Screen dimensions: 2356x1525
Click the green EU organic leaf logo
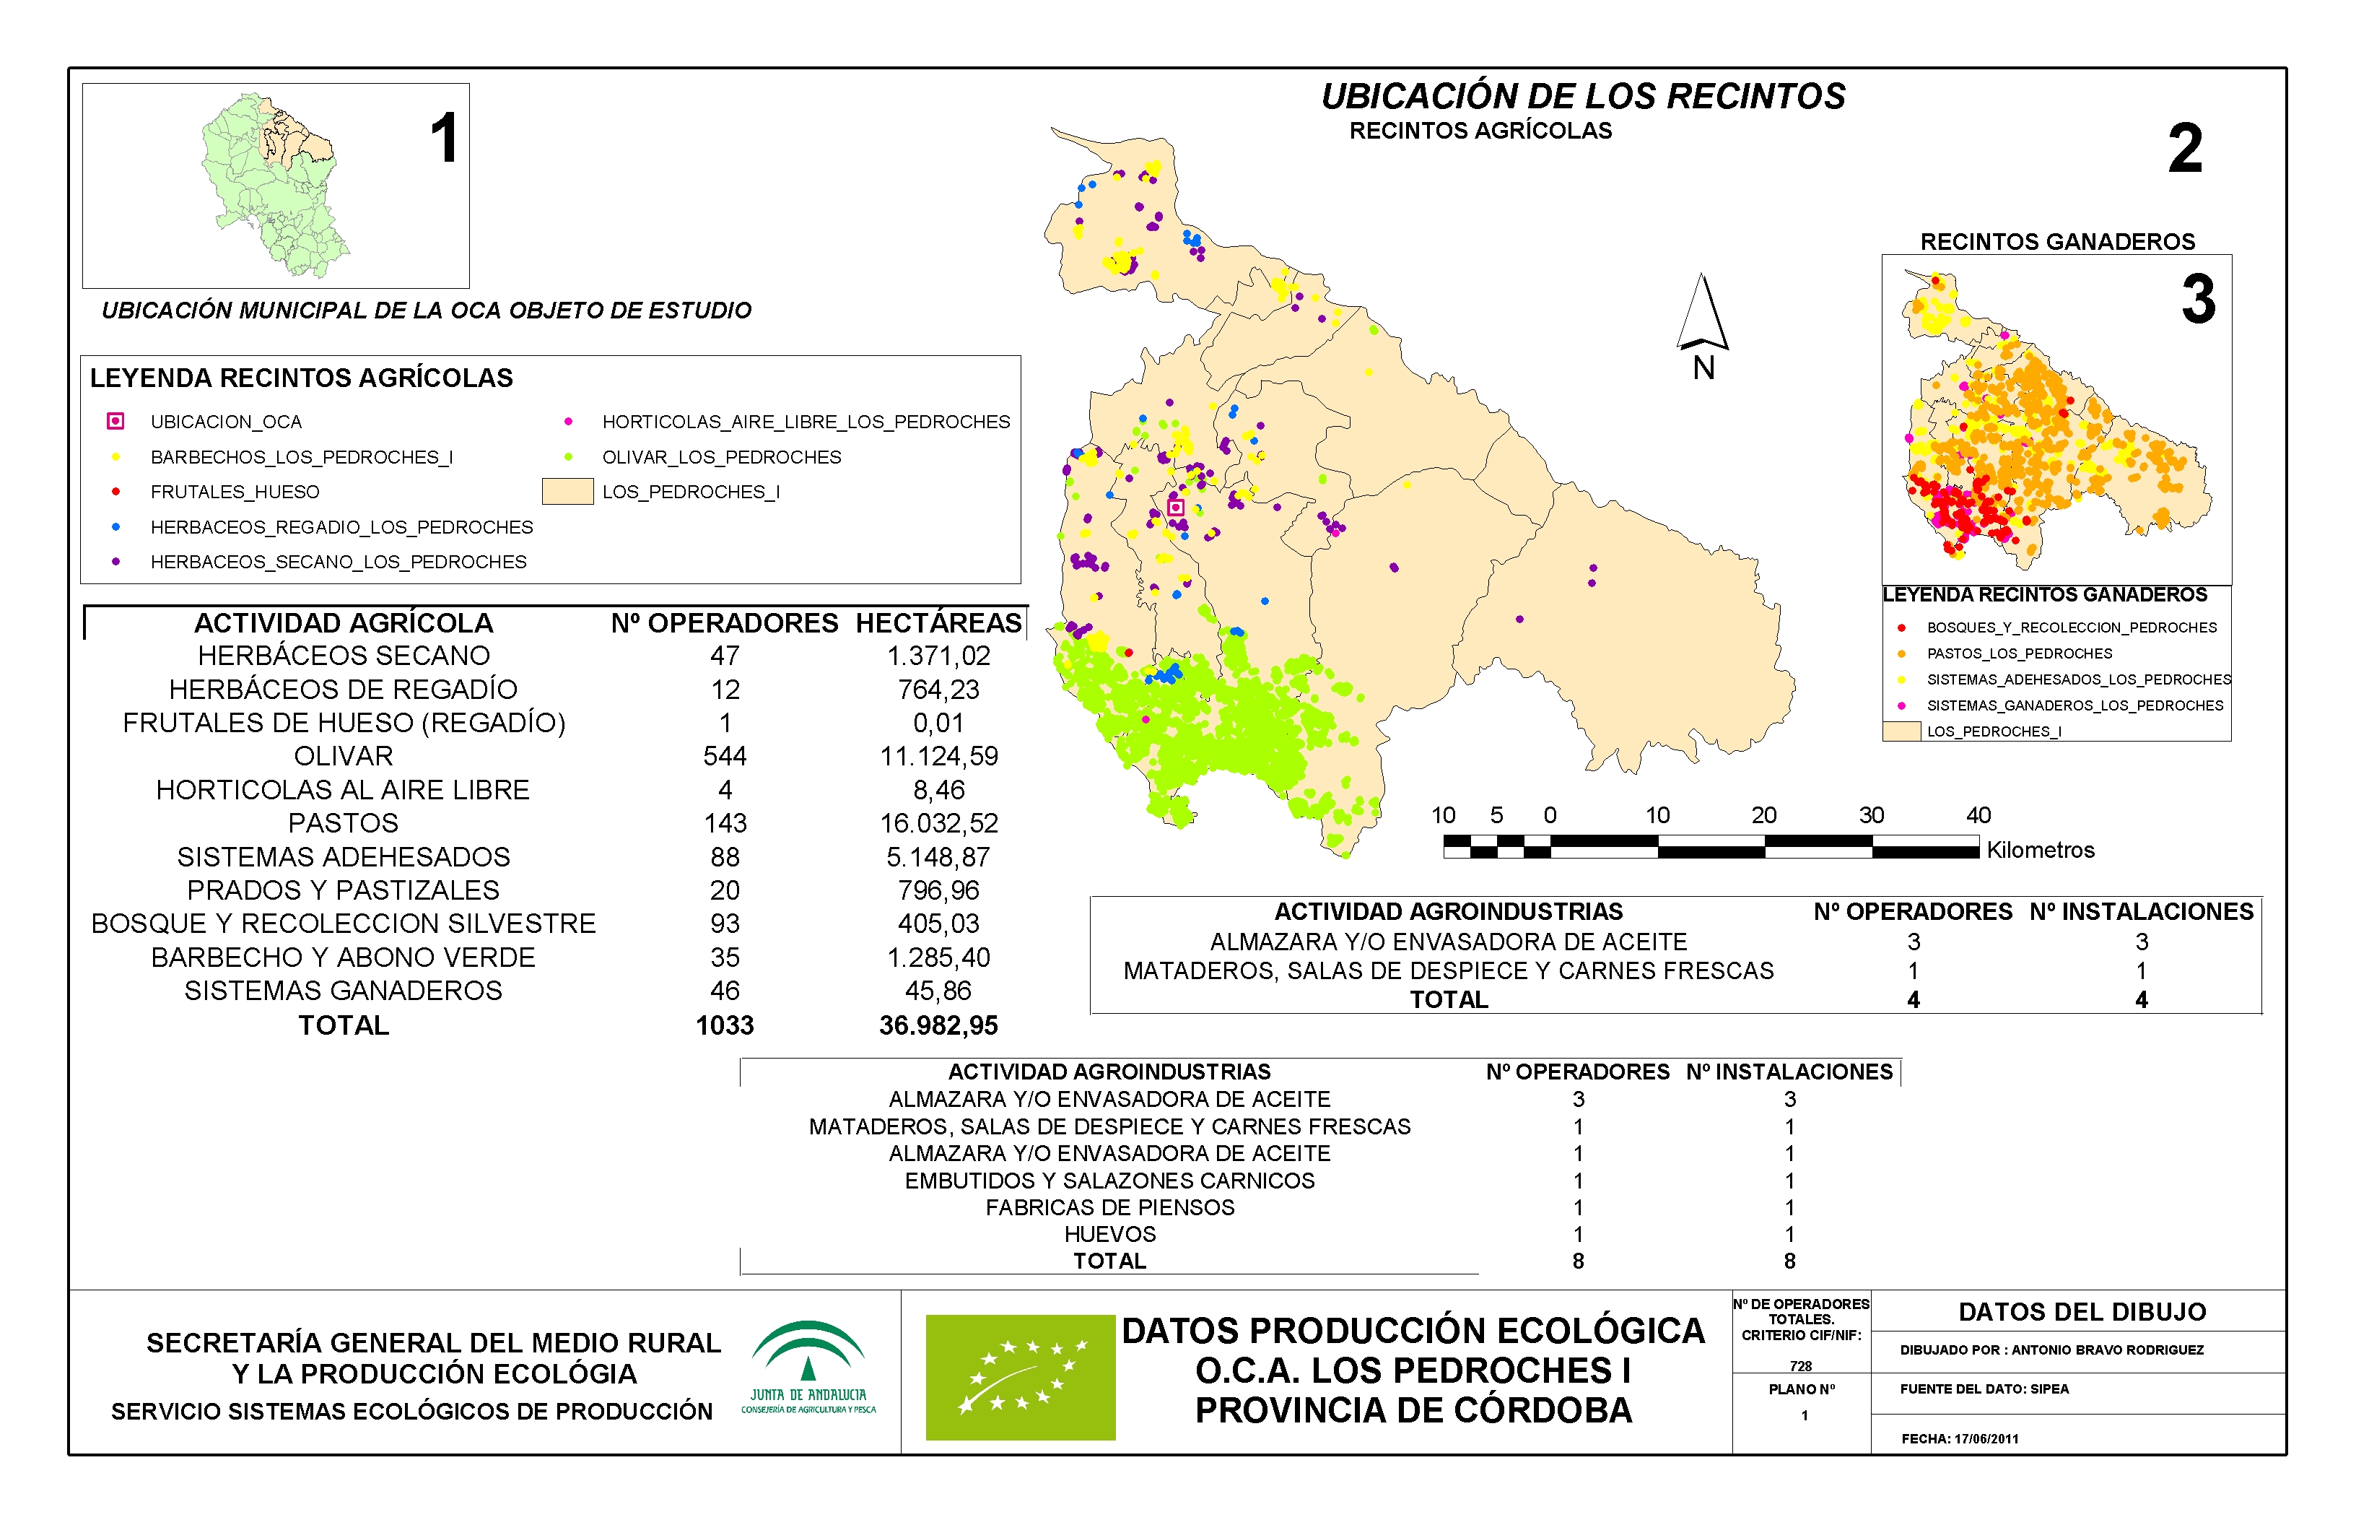tap(1020, 1376)
